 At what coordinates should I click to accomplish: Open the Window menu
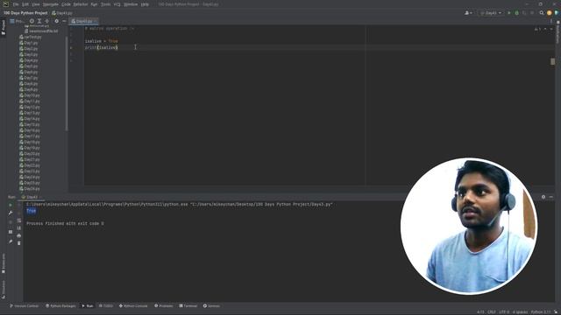click(131, 4)
